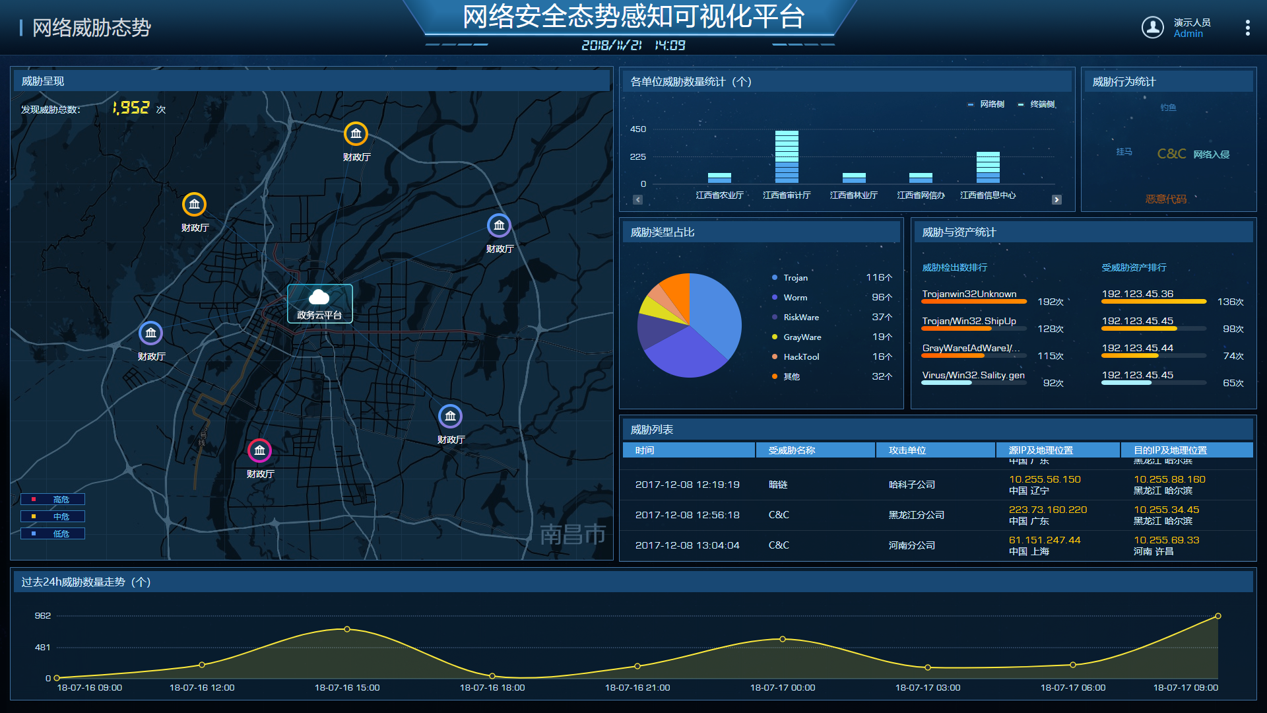
Task: Click 挂马 in threat behavior word cloud
Action: tap(1124, 152)
